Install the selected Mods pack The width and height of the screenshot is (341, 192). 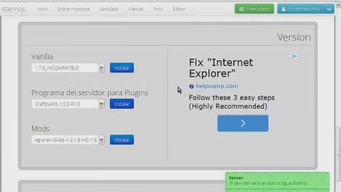pos(122,140)
